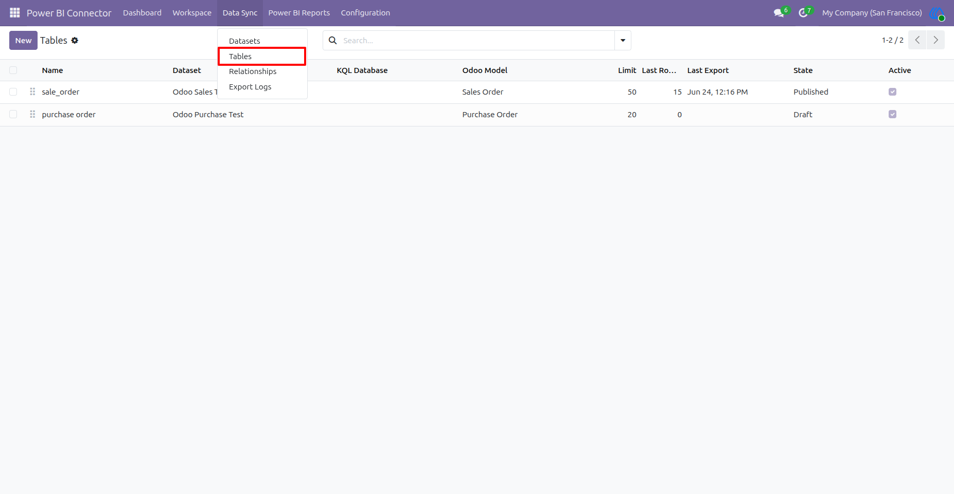Grab the purchase order row drag handle
The image size is (954, 494).
[32, 114]
